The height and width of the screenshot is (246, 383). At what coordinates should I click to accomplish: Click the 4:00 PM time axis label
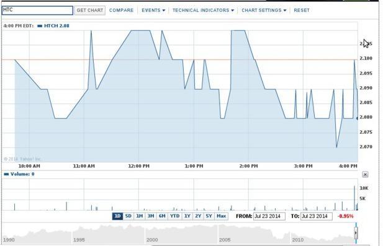[348, 166]
